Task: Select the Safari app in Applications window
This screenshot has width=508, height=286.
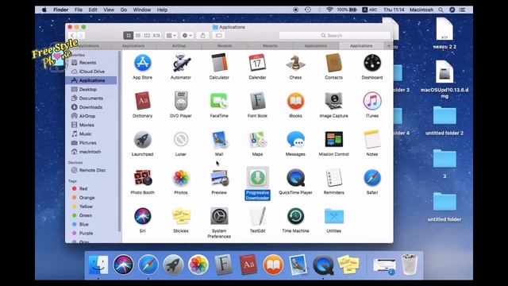Action: (372, 178)
